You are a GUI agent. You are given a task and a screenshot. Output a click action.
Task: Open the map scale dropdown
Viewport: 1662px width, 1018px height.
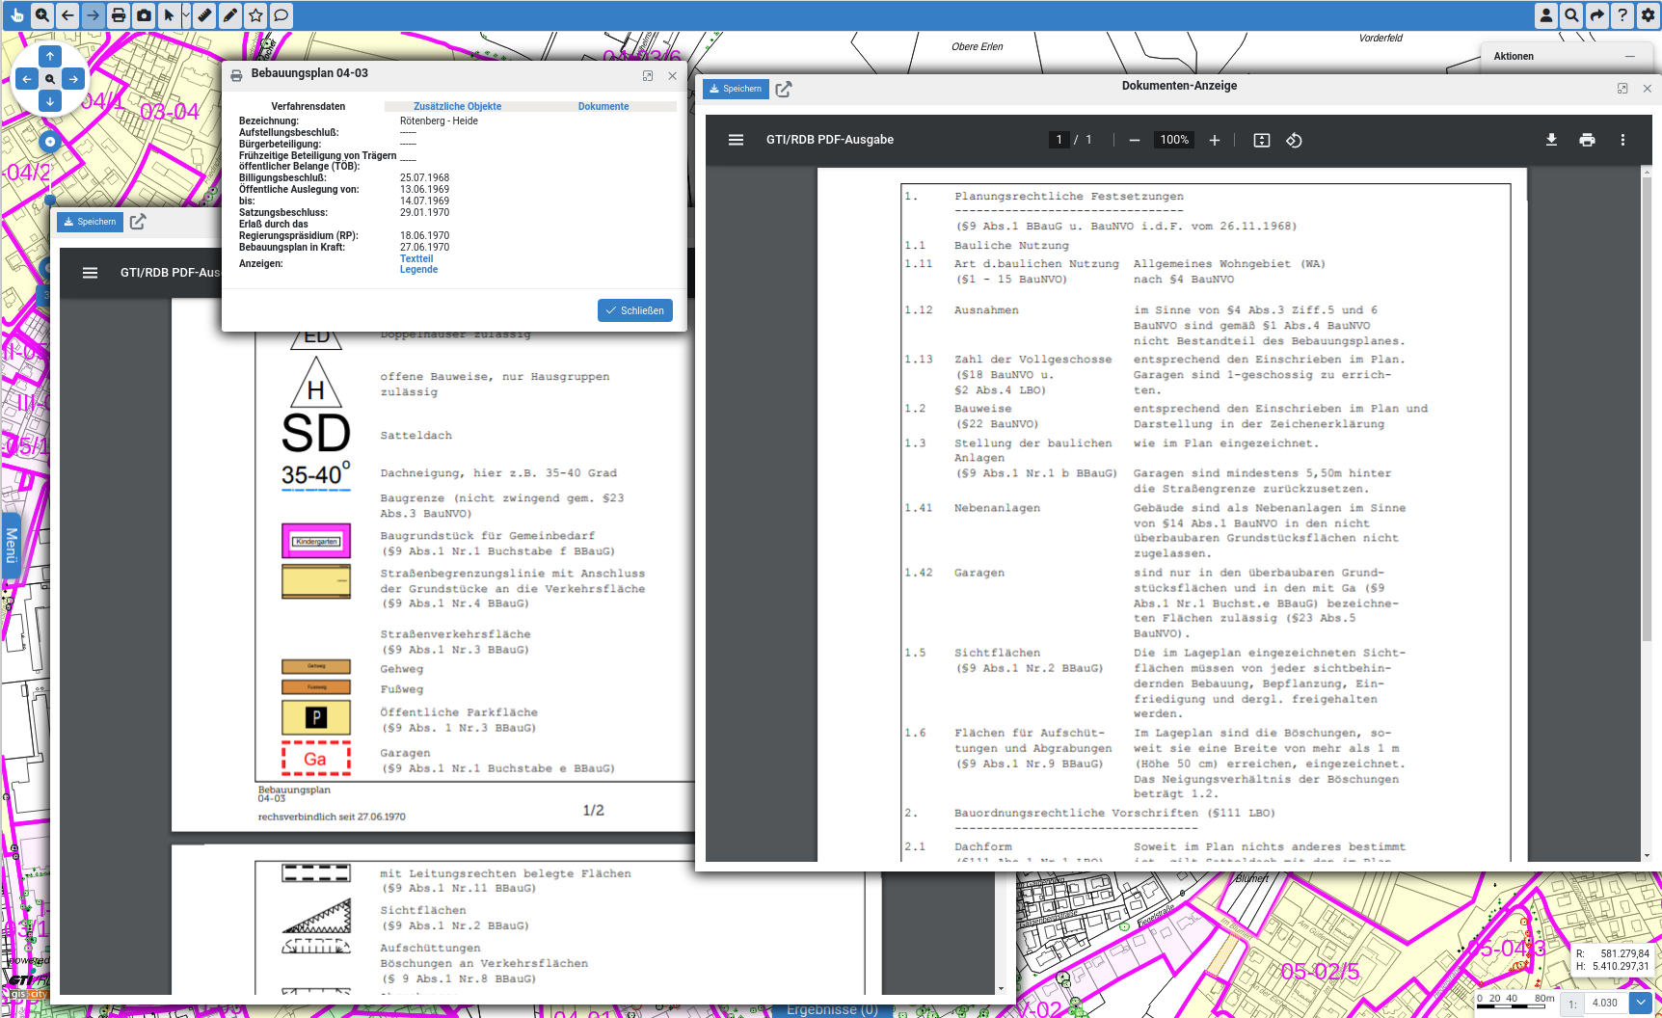pyautogui.click(x=1641, y=1003)
